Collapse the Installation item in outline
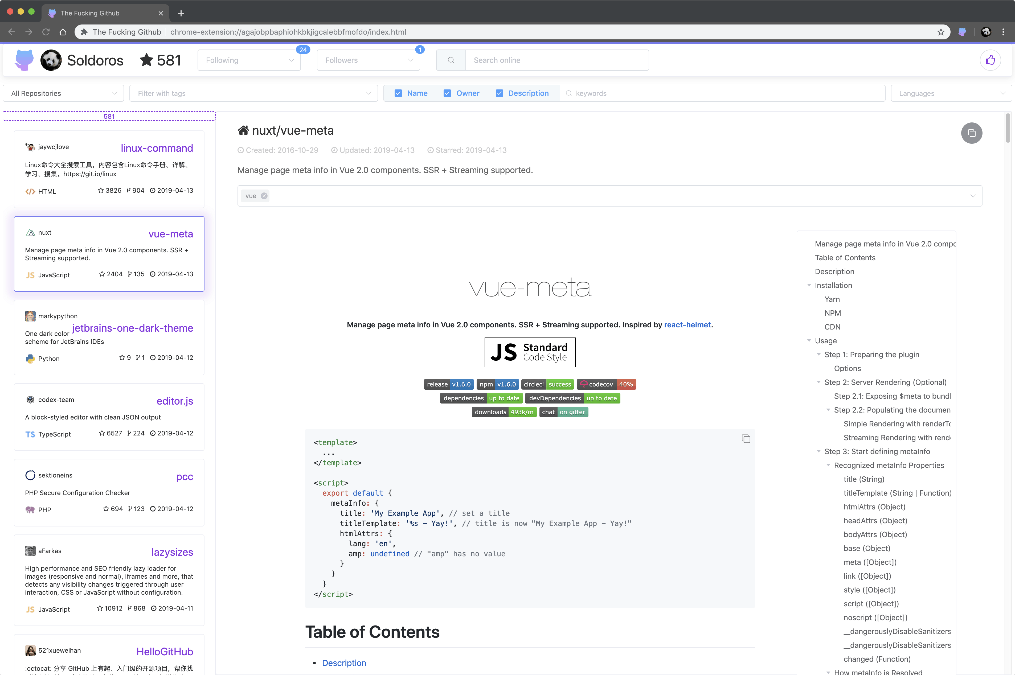 point(809,285)
